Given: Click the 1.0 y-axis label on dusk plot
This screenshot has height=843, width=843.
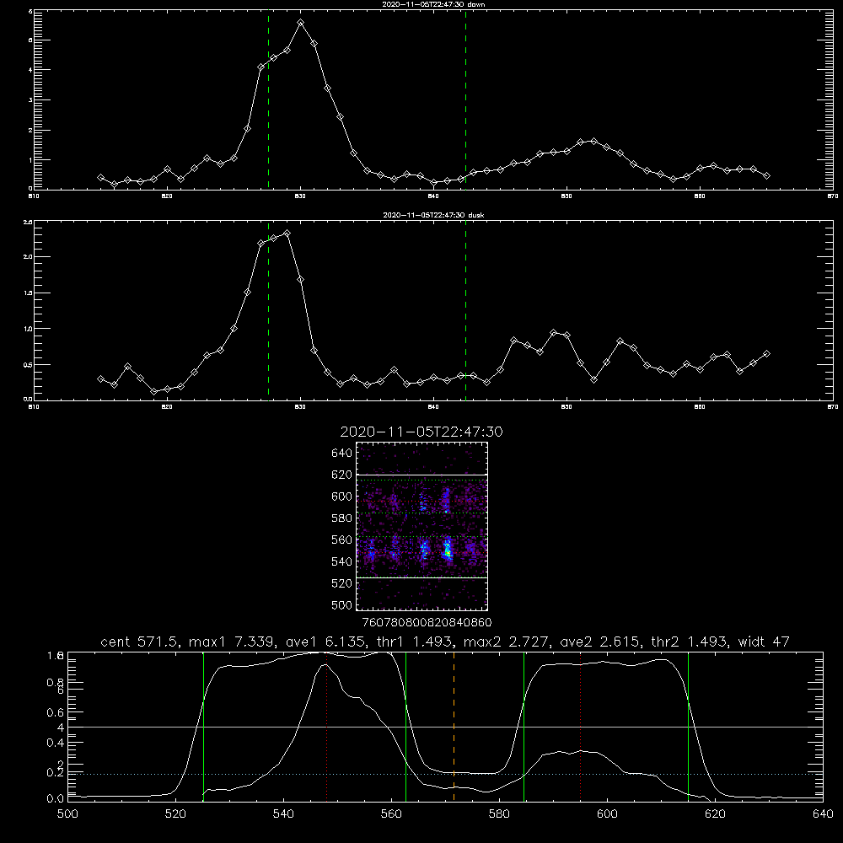Looking at the screenshot, I should [x=28, y=329].
